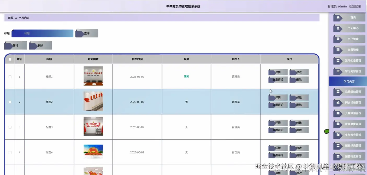The image size is (367, 175).
Task: Click 修改 for row 标题3
Action: tap(299, 123)
